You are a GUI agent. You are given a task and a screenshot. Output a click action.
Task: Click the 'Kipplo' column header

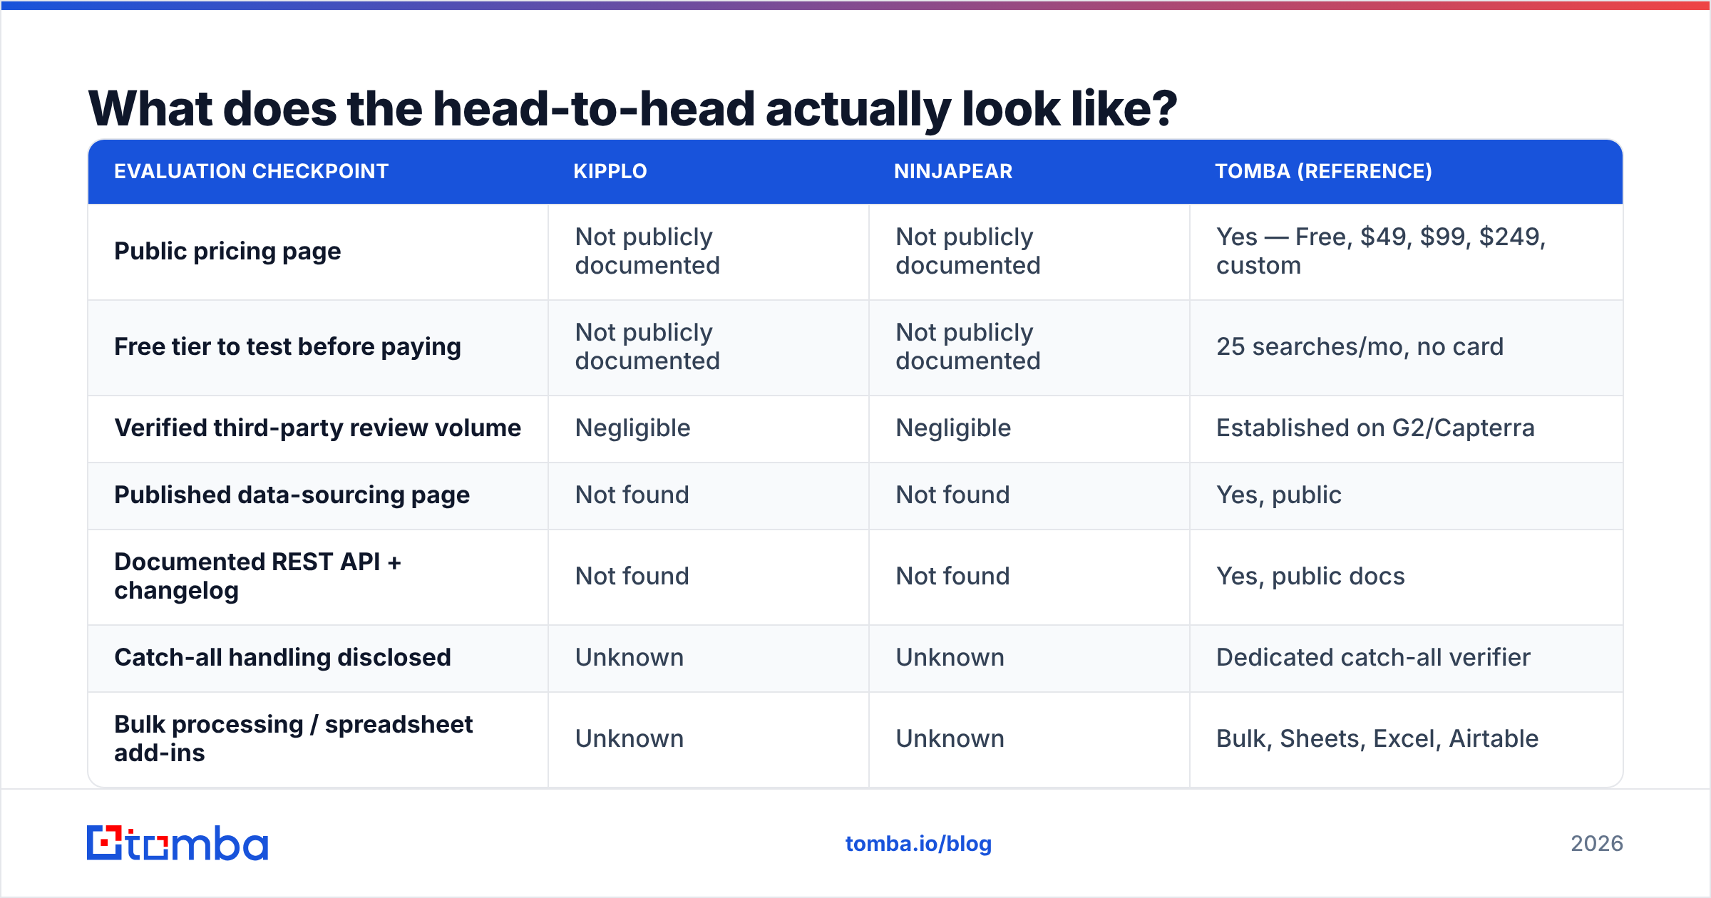(x=610, y=171)
